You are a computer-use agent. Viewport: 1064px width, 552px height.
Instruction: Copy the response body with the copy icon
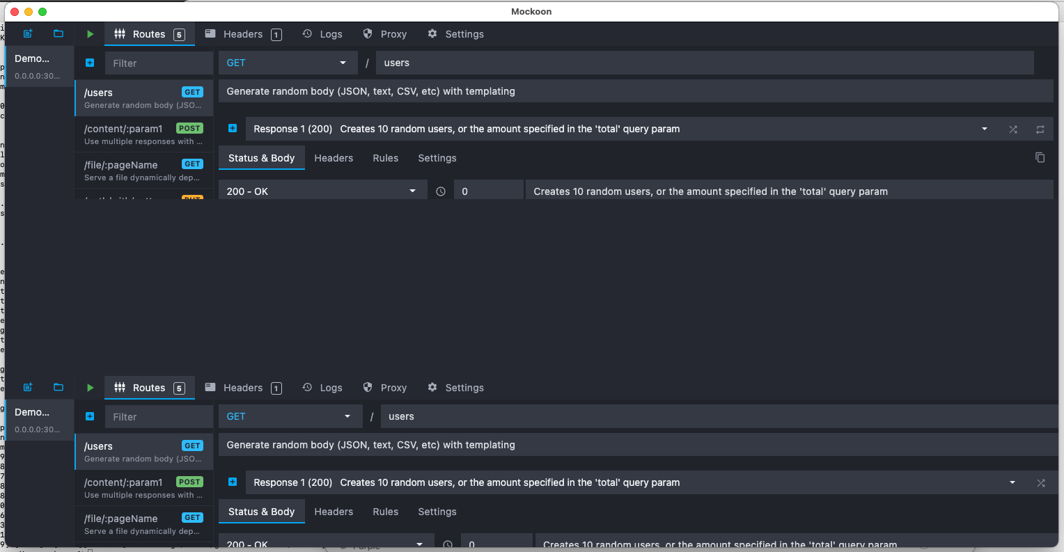tap(1040, 158)
